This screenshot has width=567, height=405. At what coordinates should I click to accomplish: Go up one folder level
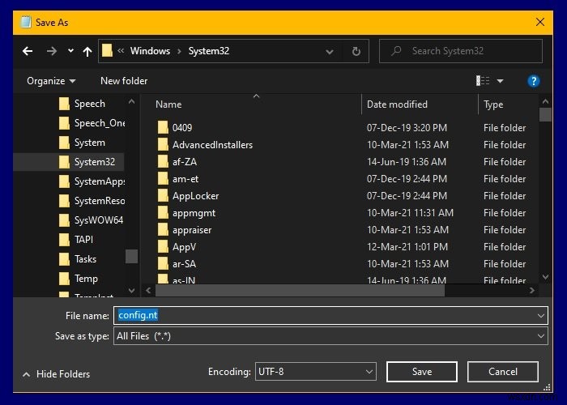tap(87, 52)
